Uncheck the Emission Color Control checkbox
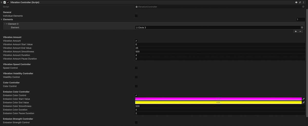Screen dimensions: 308x126 tap(136, 95)
